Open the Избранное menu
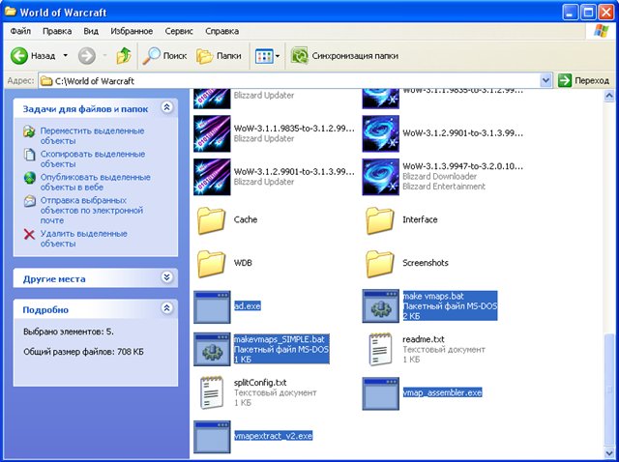This screenshot has height=462, width=619. pyautogui.click(x=132, y=31)
